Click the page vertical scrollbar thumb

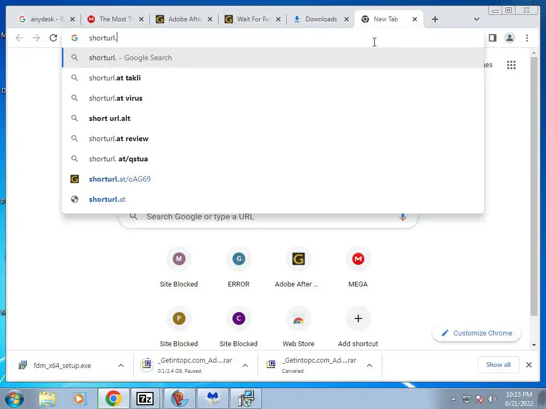[534, 186]
